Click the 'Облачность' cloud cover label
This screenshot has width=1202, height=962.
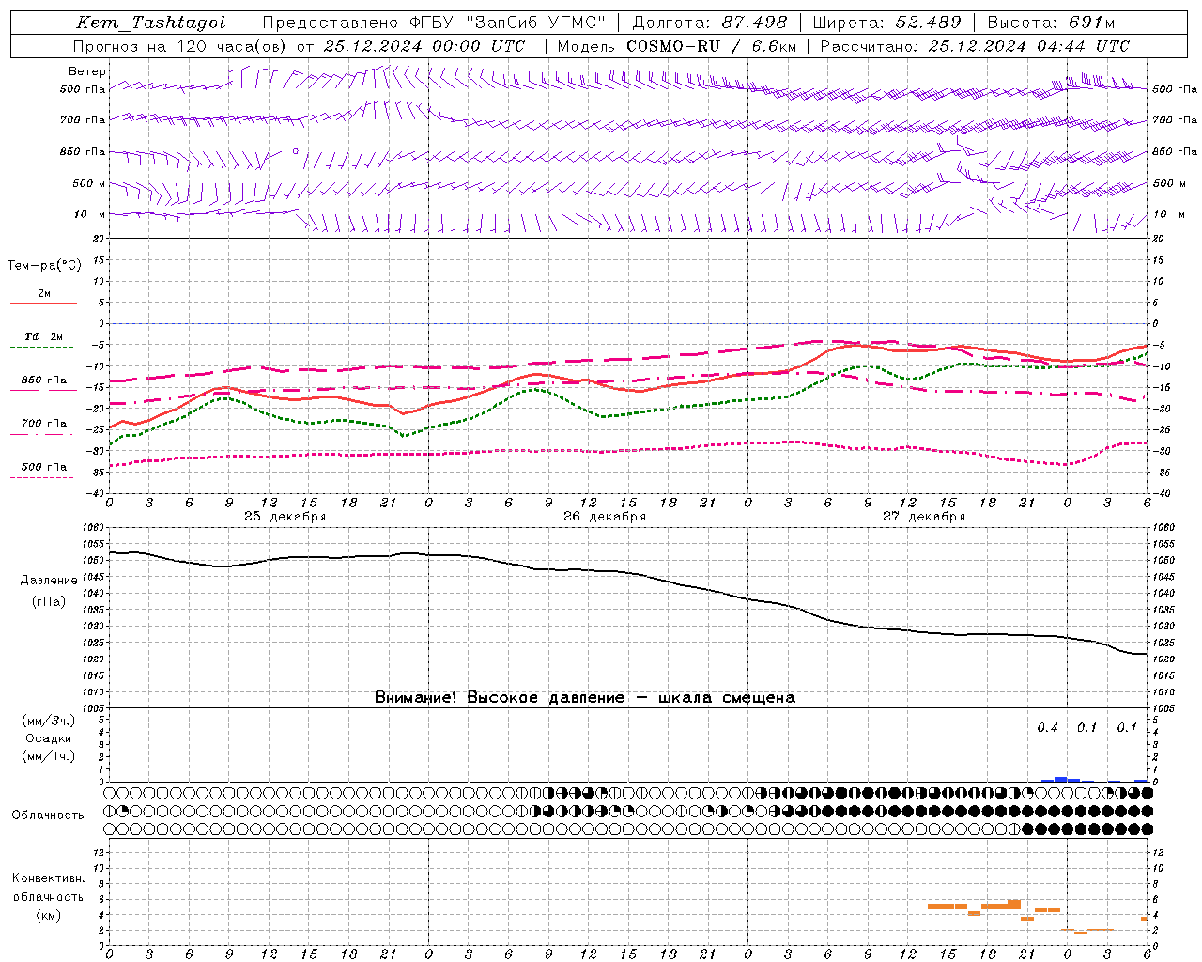[x=48, y=815]
